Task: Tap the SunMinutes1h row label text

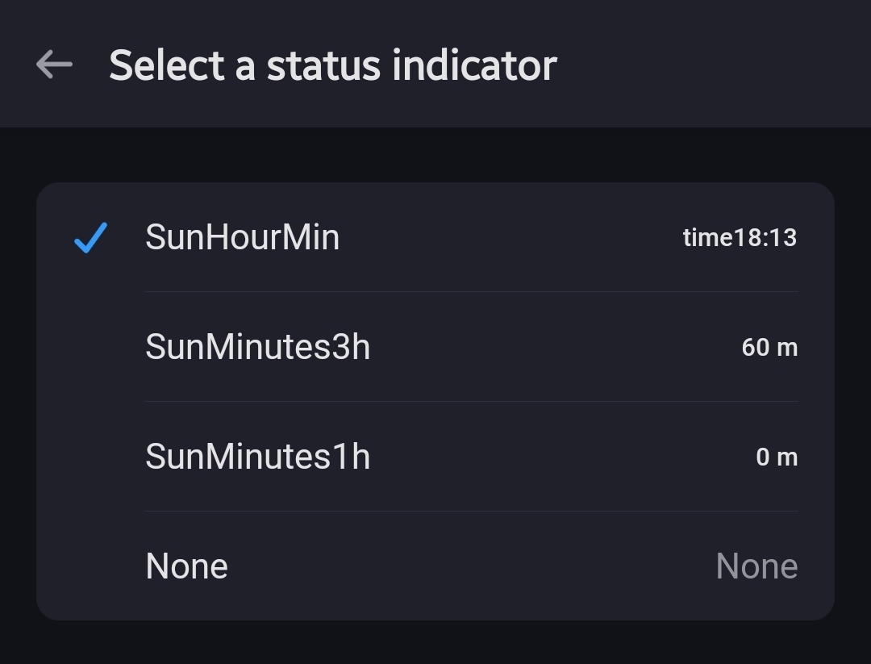Action: point(257,457)
